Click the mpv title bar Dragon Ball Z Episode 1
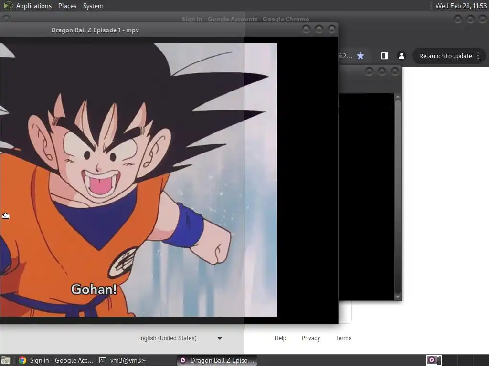Screen dimensions: 489x366 pos(95,30)
